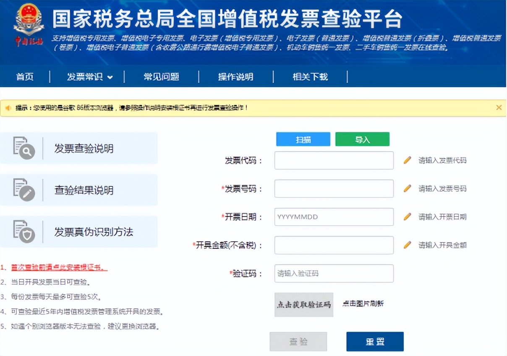Open the 相关下载 page
Viewport: 507px width, 356px height.
point(310,77)
